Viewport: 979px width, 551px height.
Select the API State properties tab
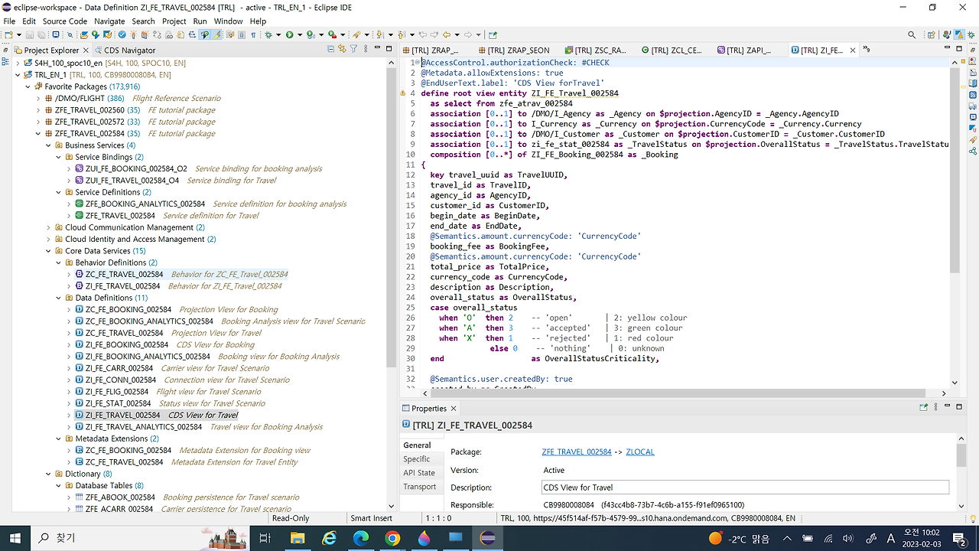click(419, 473)
